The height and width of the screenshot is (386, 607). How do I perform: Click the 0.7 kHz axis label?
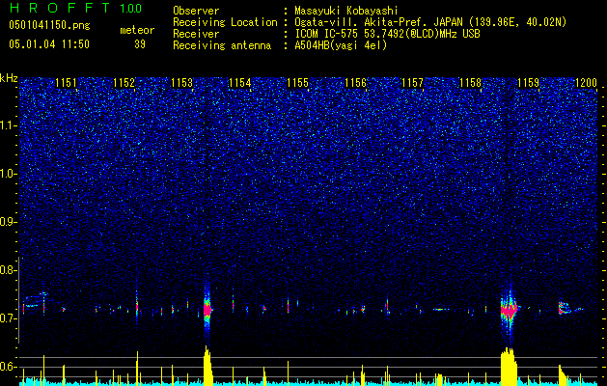click(8, 318)
